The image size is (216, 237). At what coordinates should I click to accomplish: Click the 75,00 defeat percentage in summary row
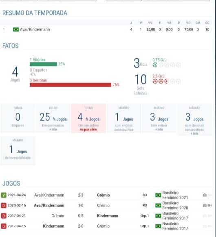(x=189, y=29)
